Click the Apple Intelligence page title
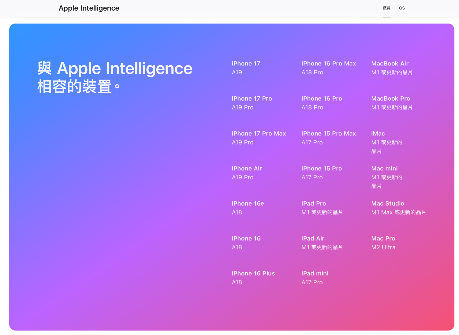The width and height of the screenshot is (459, 335). 89,8
